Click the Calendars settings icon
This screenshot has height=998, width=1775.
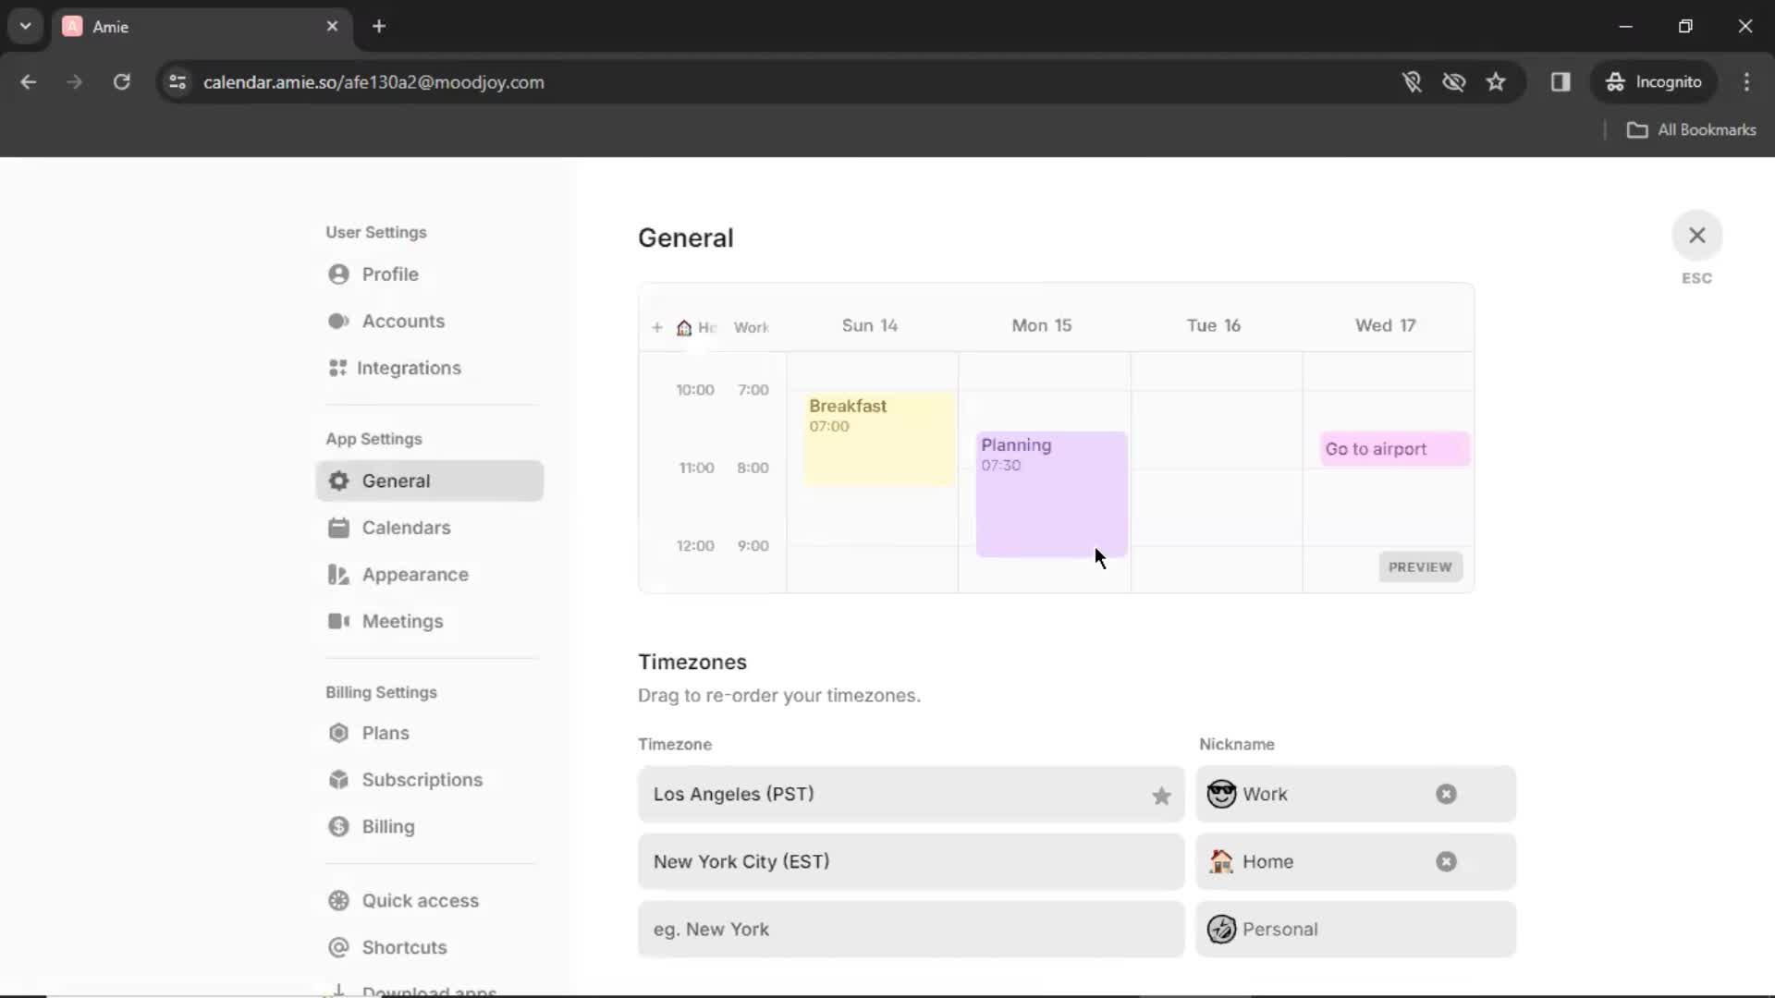click(x=337, y=527)
